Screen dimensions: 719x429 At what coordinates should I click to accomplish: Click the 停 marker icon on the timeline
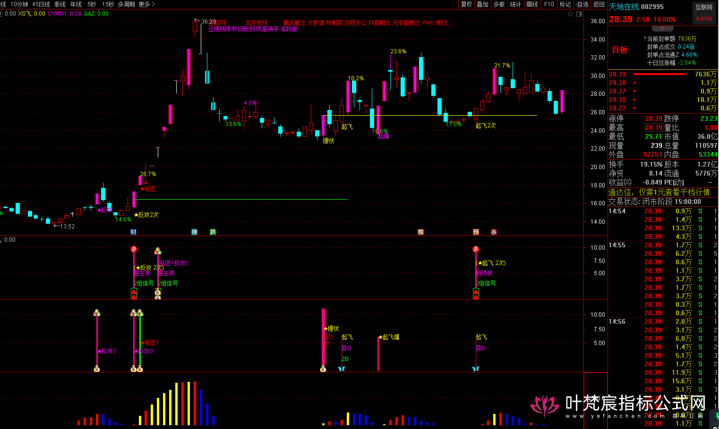[x=194, y=232]
